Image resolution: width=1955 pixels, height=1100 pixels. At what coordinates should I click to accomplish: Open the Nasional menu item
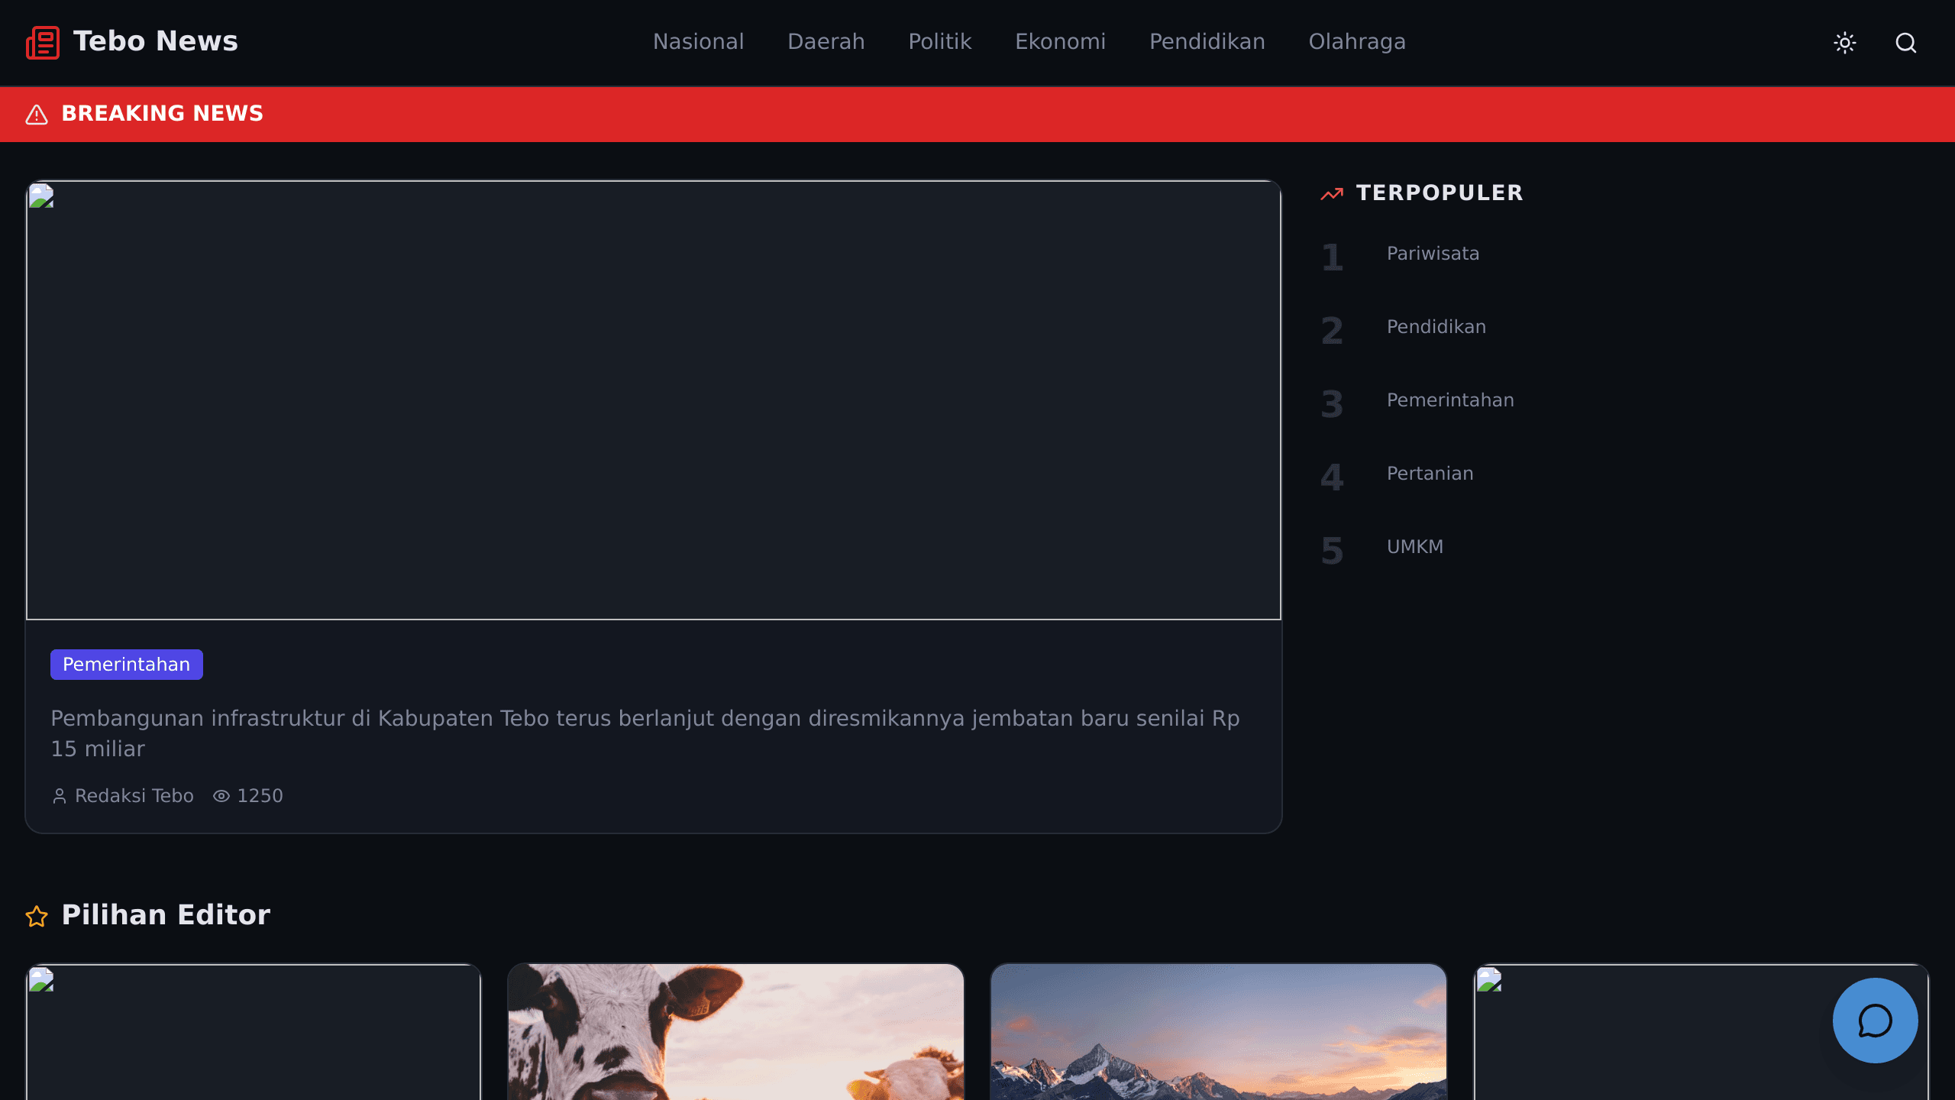[698, 42]
